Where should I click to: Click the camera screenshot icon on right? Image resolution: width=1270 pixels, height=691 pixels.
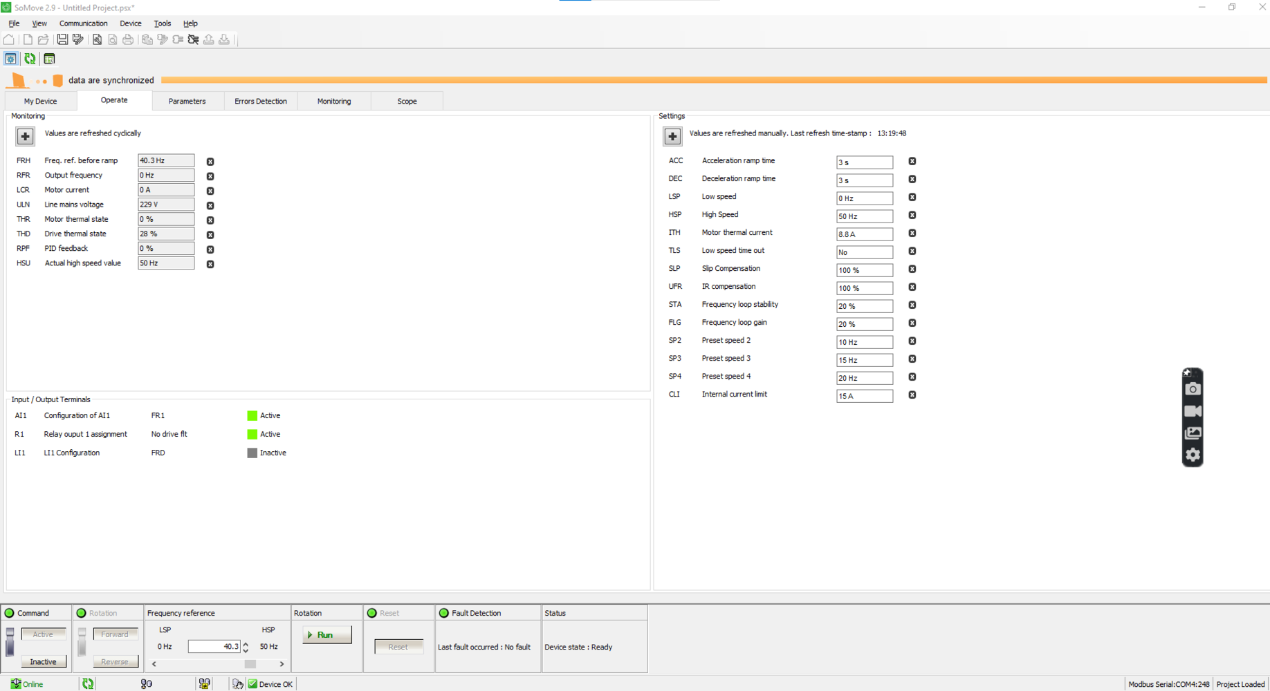[x=1193, y=389]
